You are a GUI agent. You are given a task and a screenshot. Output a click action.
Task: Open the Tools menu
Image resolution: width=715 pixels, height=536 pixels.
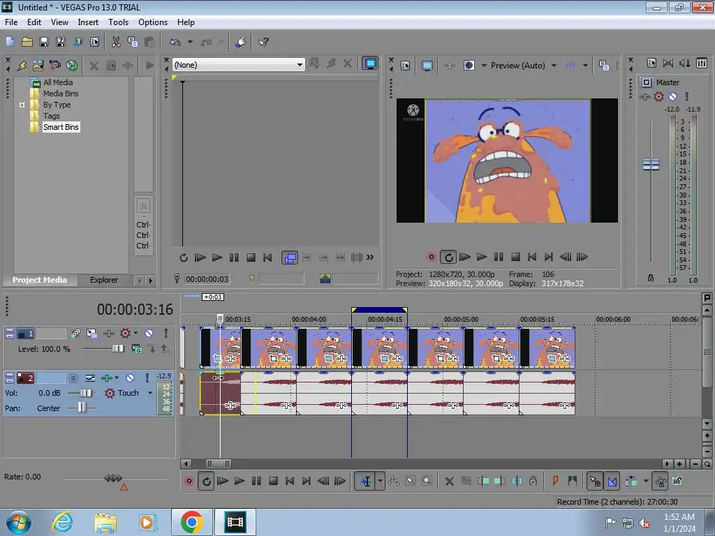pyautogui.click(x=118, y=22)
